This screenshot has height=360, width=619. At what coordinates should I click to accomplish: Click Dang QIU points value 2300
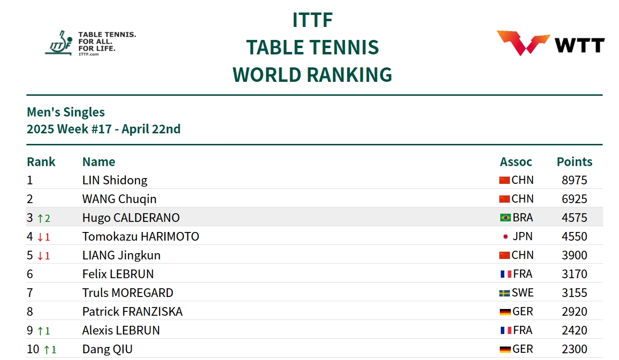(574, 349)
